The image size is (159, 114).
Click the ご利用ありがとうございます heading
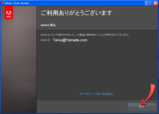[77, 13]
